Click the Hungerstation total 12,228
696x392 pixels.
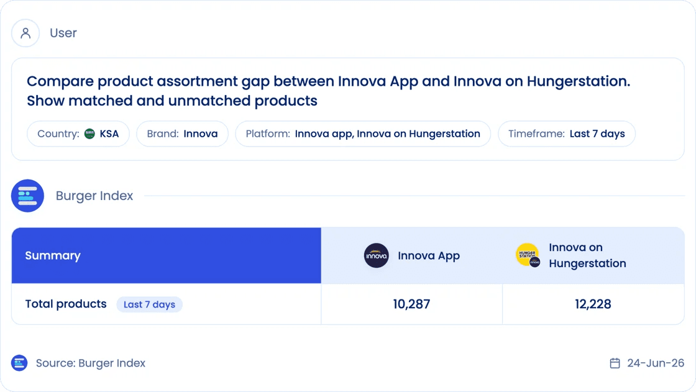pyautogui.click(x=593, y=304)
